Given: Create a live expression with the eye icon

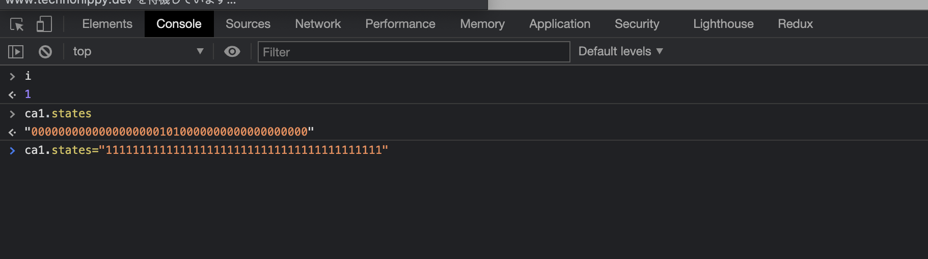Looking at the screenshot, I should tap(232, 51).
